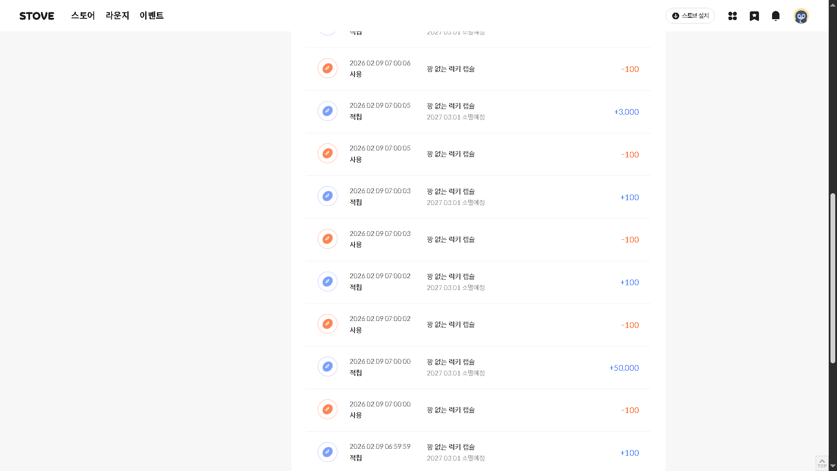This screenshot has height=471, width=837.
Task: Open the profile avatar menu
Action: pos(801,16)
